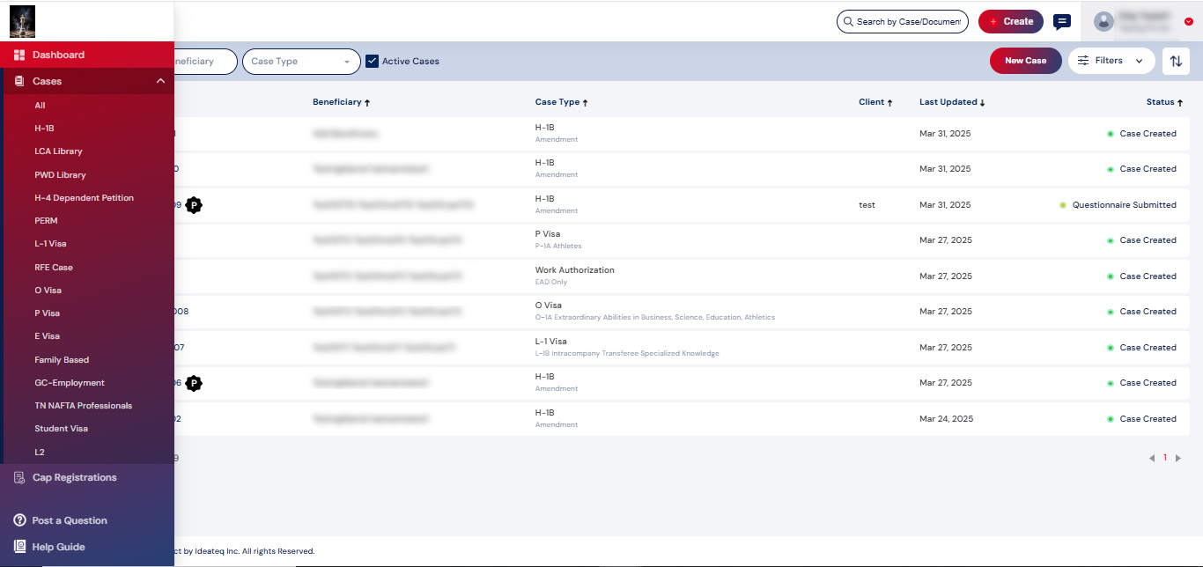Sort by Case Type column
Viewport: 1203px width, 567px height.
click(x=561, y=102)
